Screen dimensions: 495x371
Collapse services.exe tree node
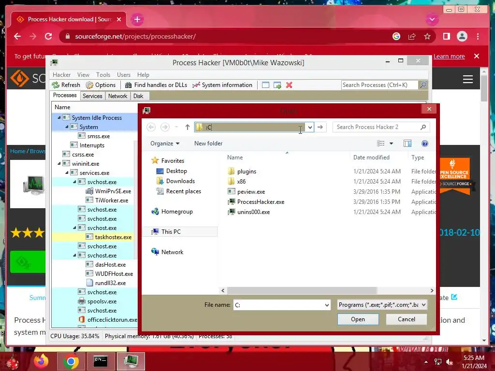point(67,172)
